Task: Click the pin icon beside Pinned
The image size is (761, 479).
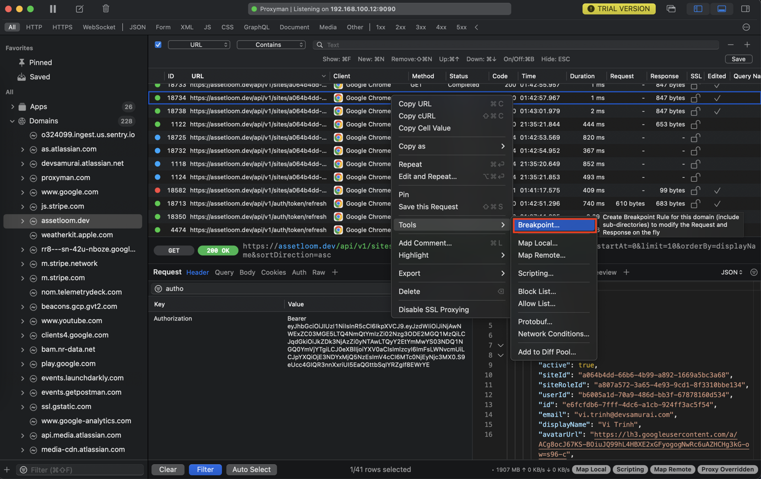Action: (21, 63)
